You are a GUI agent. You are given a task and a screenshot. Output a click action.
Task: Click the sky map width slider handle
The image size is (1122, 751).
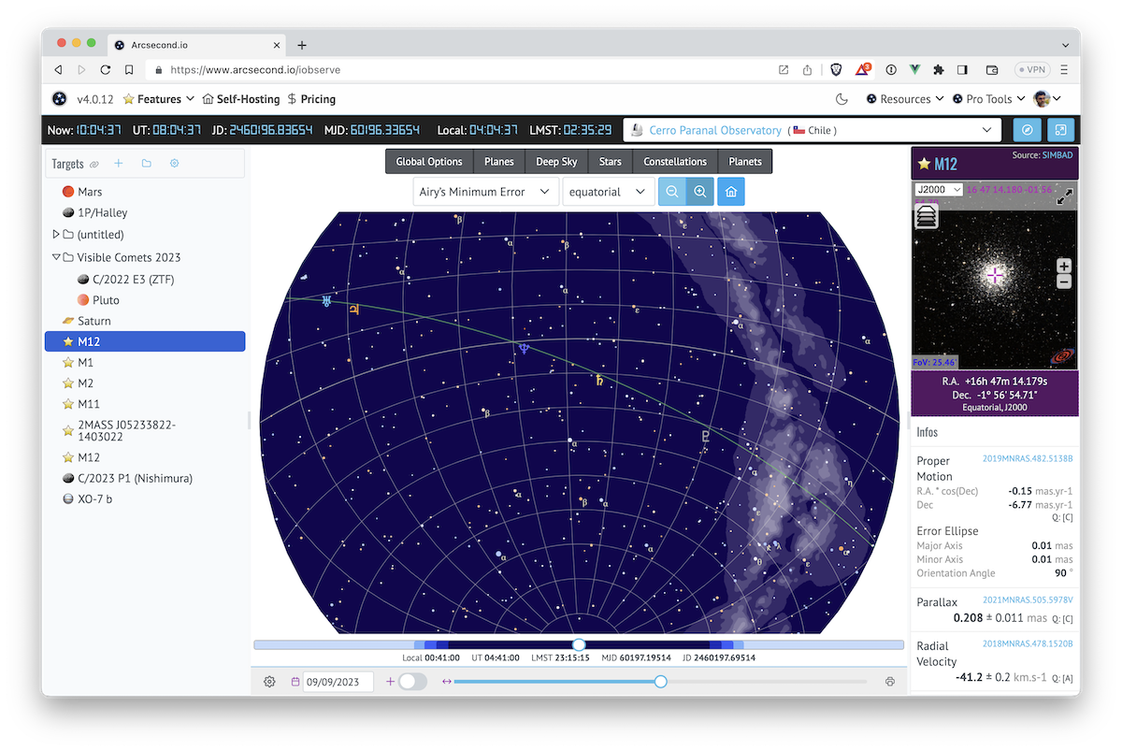pos(661,682)
